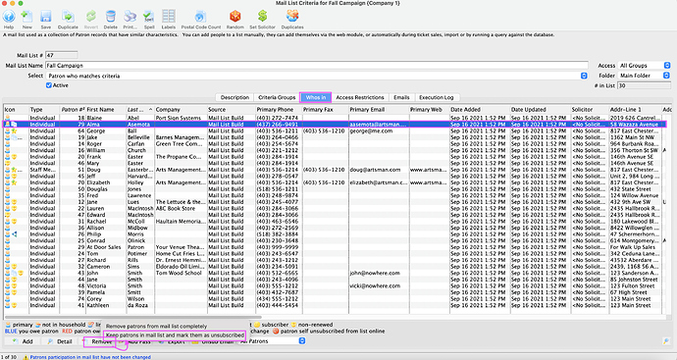Click the warning icon in status bar
677x360 pixels.
pyautogui.click(x=26, y=357)
